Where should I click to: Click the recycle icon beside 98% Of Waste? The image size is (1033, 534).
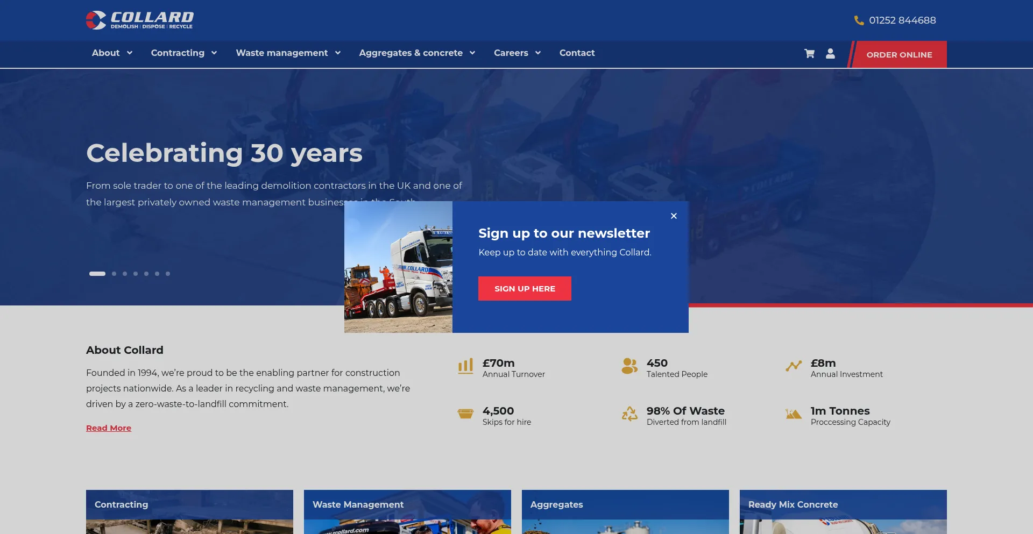pos(629,414)
